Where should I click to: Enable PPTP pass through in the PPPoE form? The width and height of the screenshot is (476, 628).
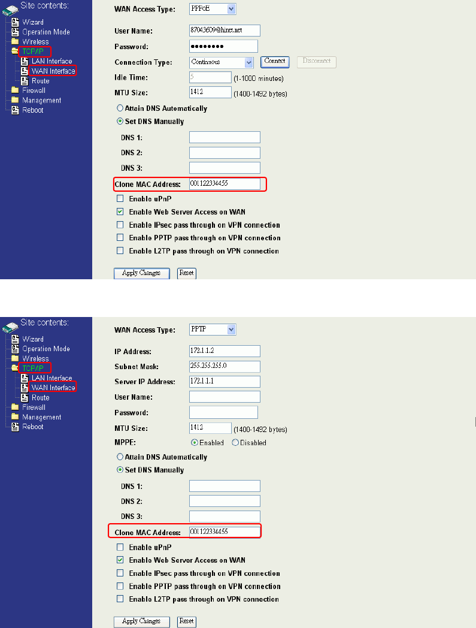[120, 237]
